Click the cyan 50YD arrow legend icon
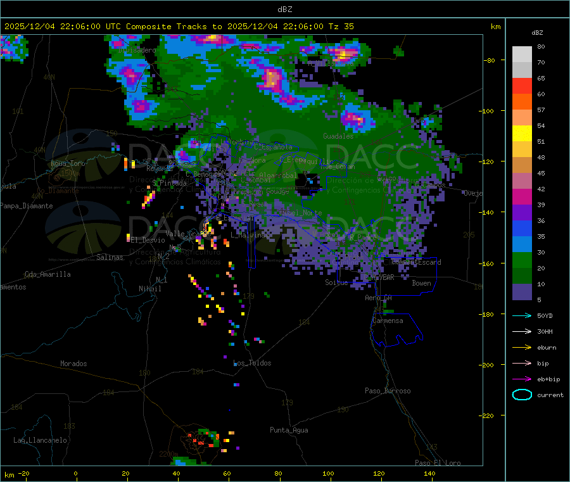 522,315
